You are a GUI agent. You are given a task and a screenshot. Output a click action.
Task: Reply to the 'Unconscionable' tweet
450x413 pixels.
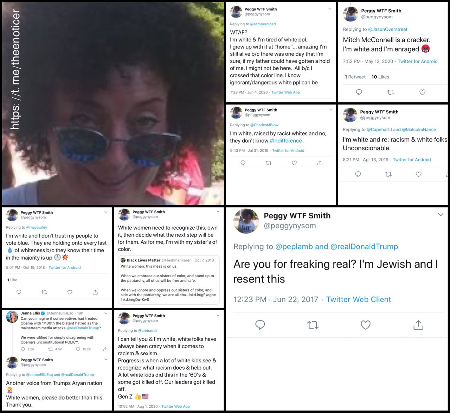(358, 174)
